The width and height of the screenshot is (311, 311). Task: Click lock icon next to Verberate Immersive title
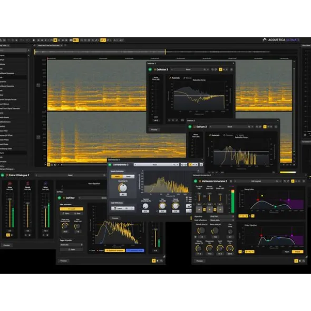pos(231,181)
